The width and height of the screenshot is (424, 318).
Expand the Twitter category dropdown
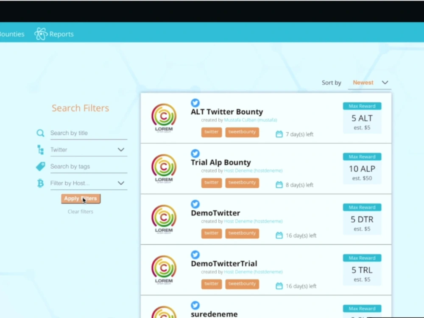coord(89,150)
